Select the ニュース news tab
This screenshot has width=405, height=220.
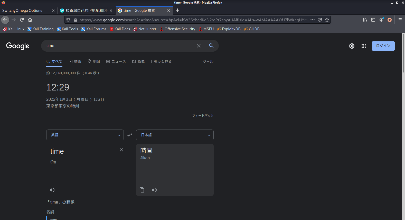(116, 61)
